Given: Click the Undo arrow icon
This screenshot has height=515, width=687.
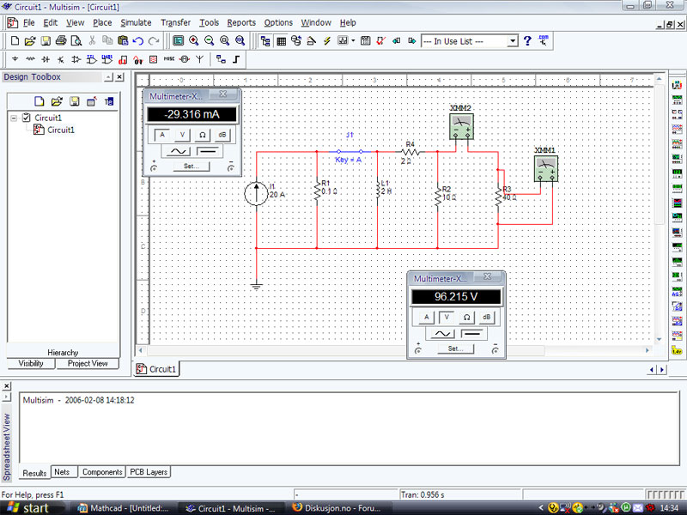Looking at the screenshot, I should coord(138,40).
